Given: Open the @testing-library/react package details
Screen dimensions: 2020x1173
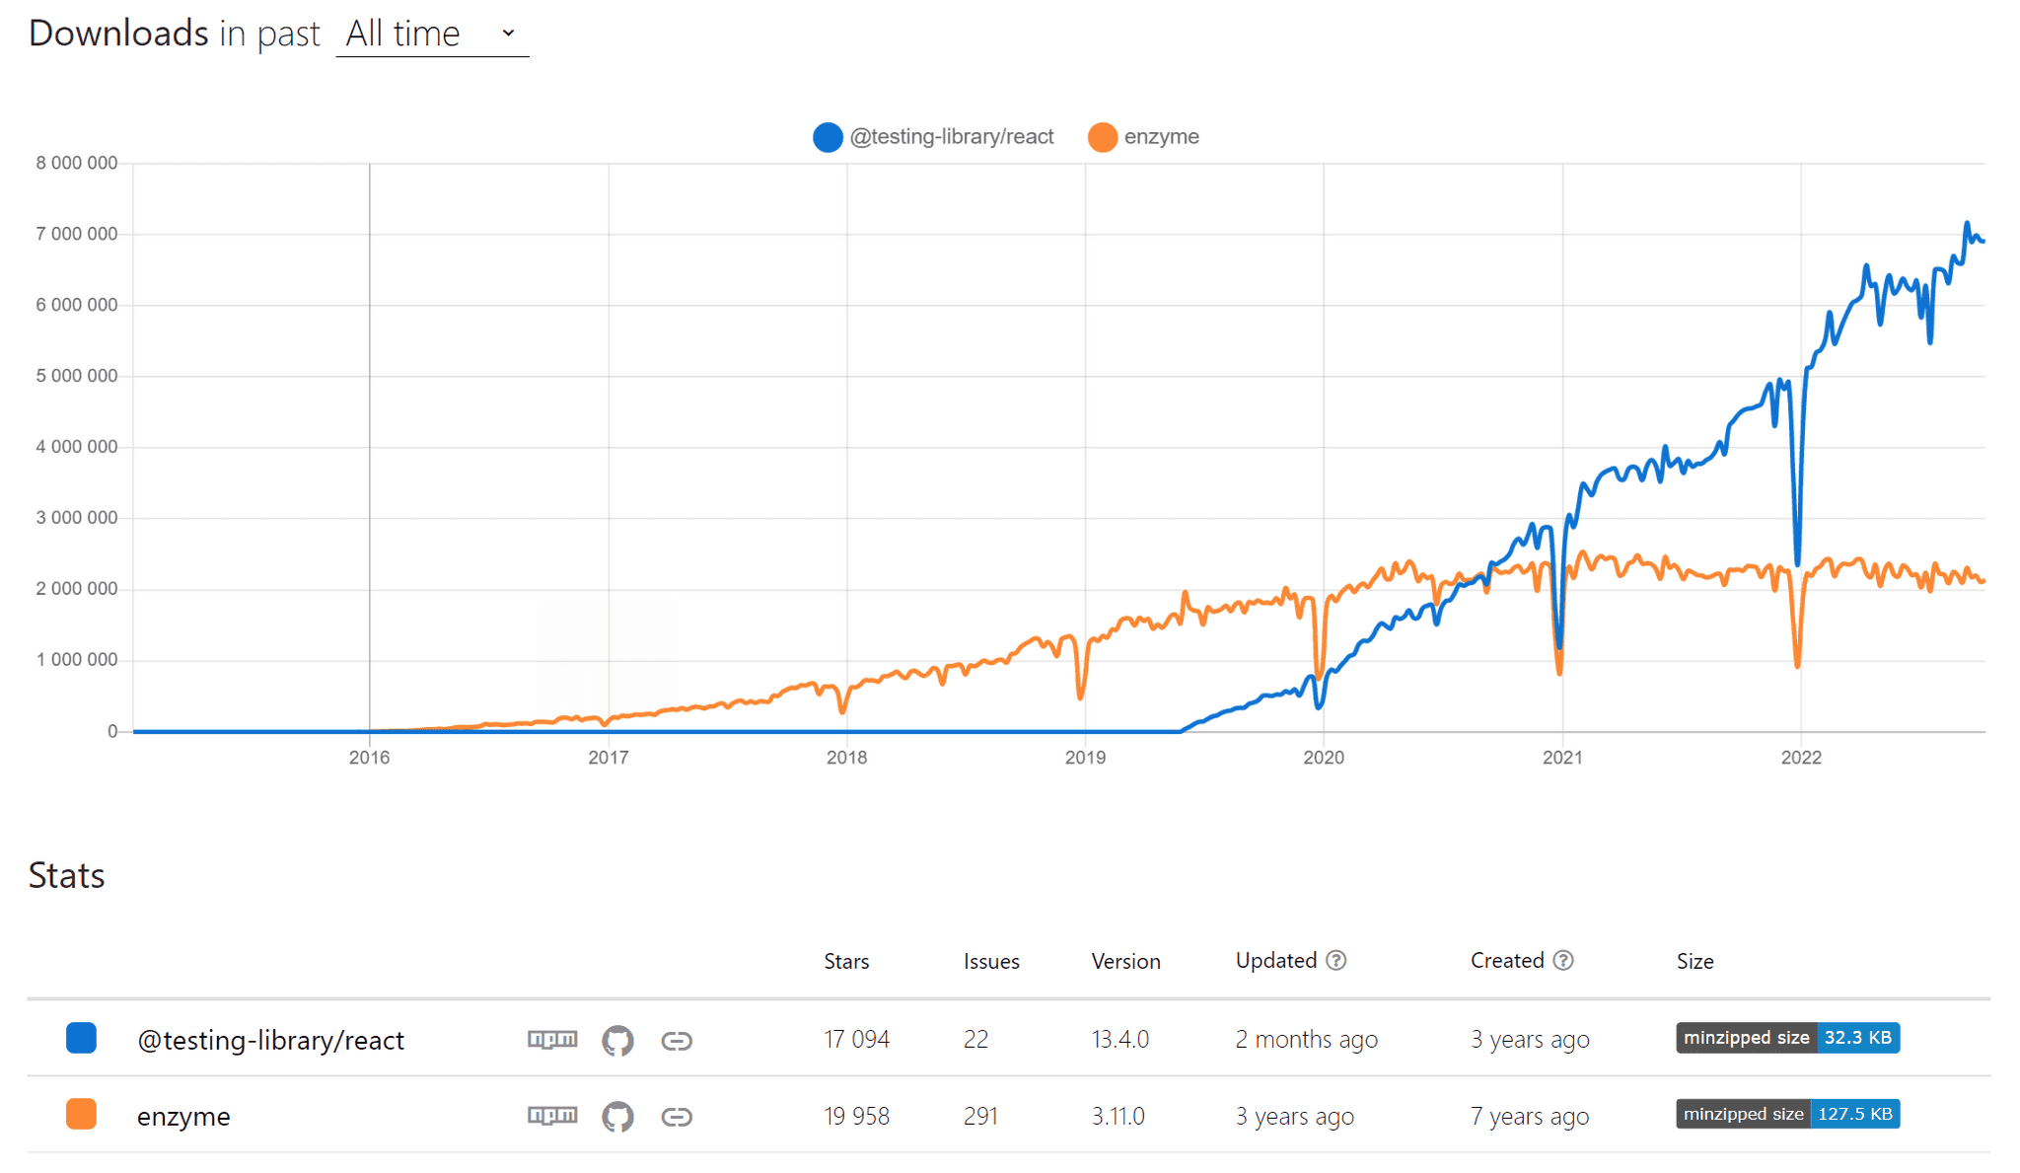Looking at the screenshot, I should click(x=270, y=1039).
